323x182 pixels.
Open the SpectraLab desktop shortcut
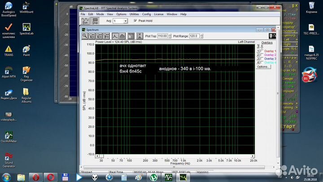coord(26,26)
